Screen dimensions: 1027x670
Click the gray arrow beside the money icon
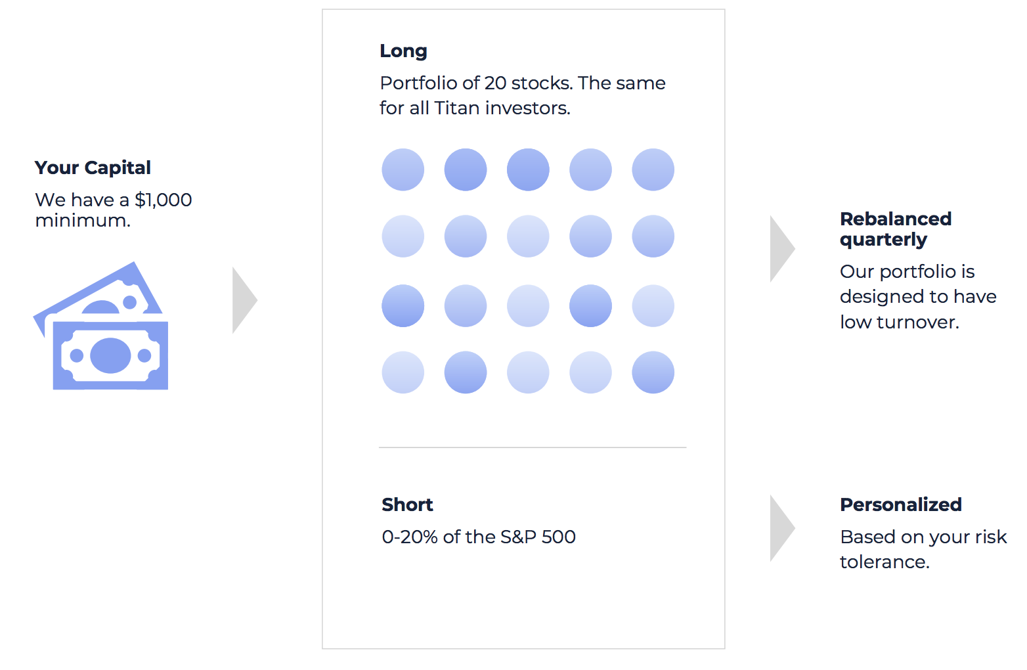pos(242,300)
